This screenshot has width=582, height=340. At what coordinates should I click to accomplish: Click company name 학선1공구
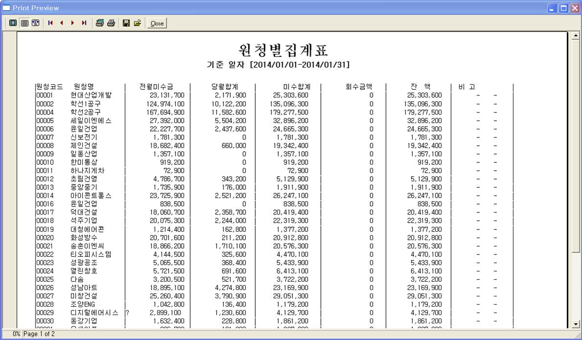[x=86, y=104]
